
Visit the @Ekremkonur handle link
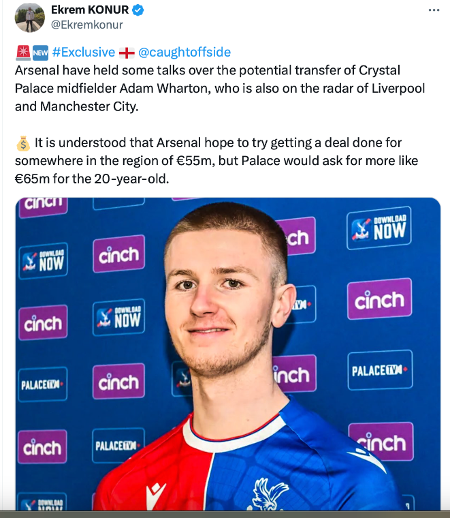(87, 25)
